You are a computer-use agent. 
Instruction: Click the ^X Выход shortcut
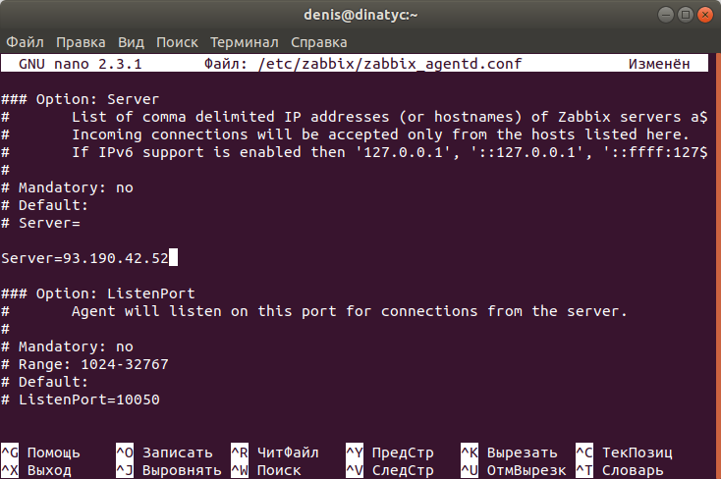38,470
